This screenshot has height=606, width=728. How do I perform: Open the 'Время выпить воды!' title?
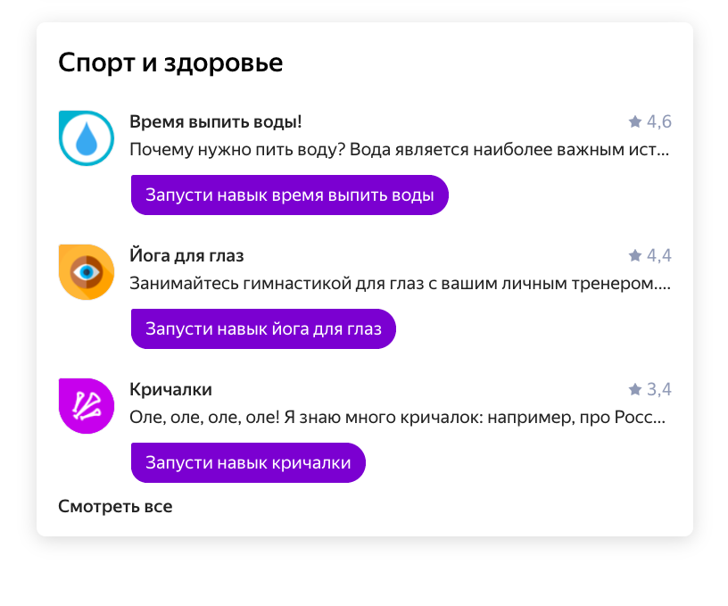pyautogui.click(x=215, y=121)
